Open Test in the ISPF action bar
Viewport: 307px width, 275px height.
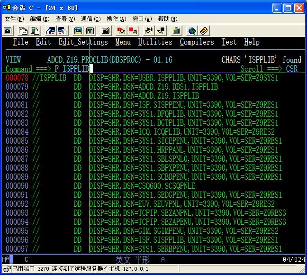(x=229, y=42)
